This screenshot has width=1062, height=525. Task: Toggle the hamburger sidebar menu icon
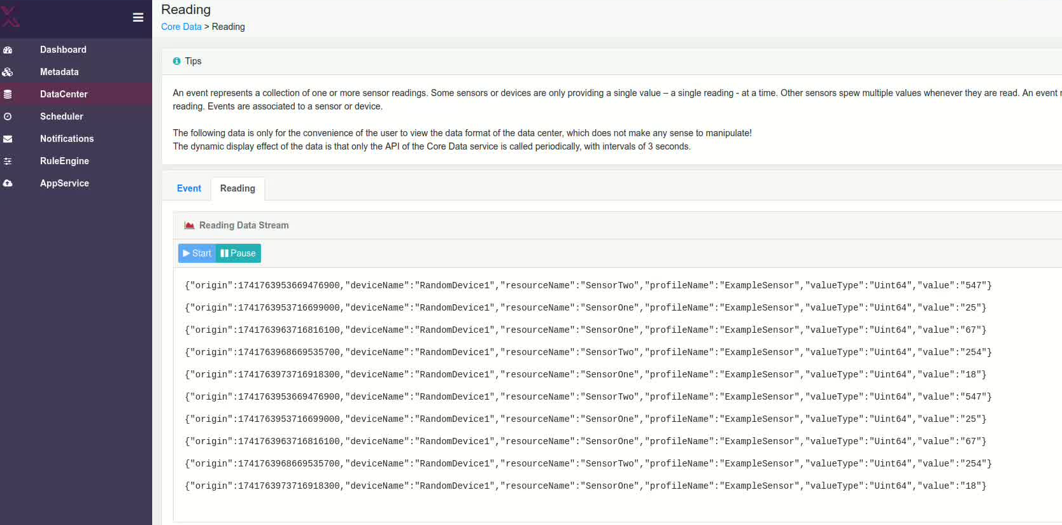tap(138, 17)
